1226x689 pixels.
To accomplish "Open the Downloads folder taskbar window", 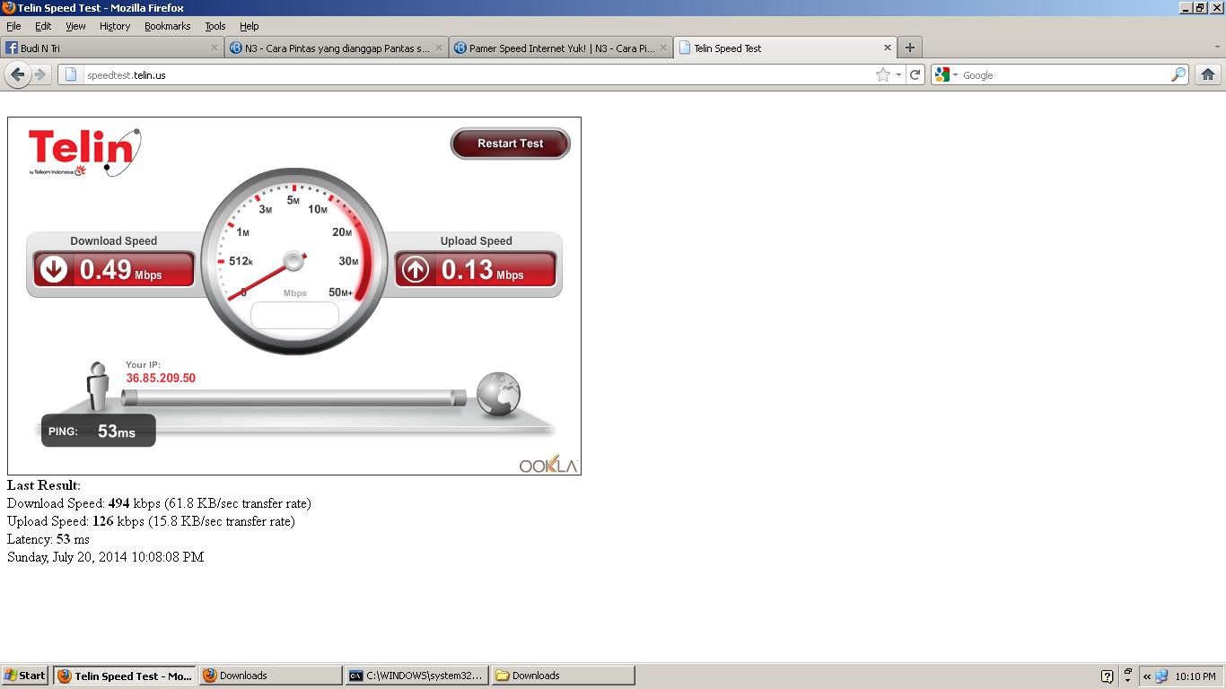I will (564, 676).
